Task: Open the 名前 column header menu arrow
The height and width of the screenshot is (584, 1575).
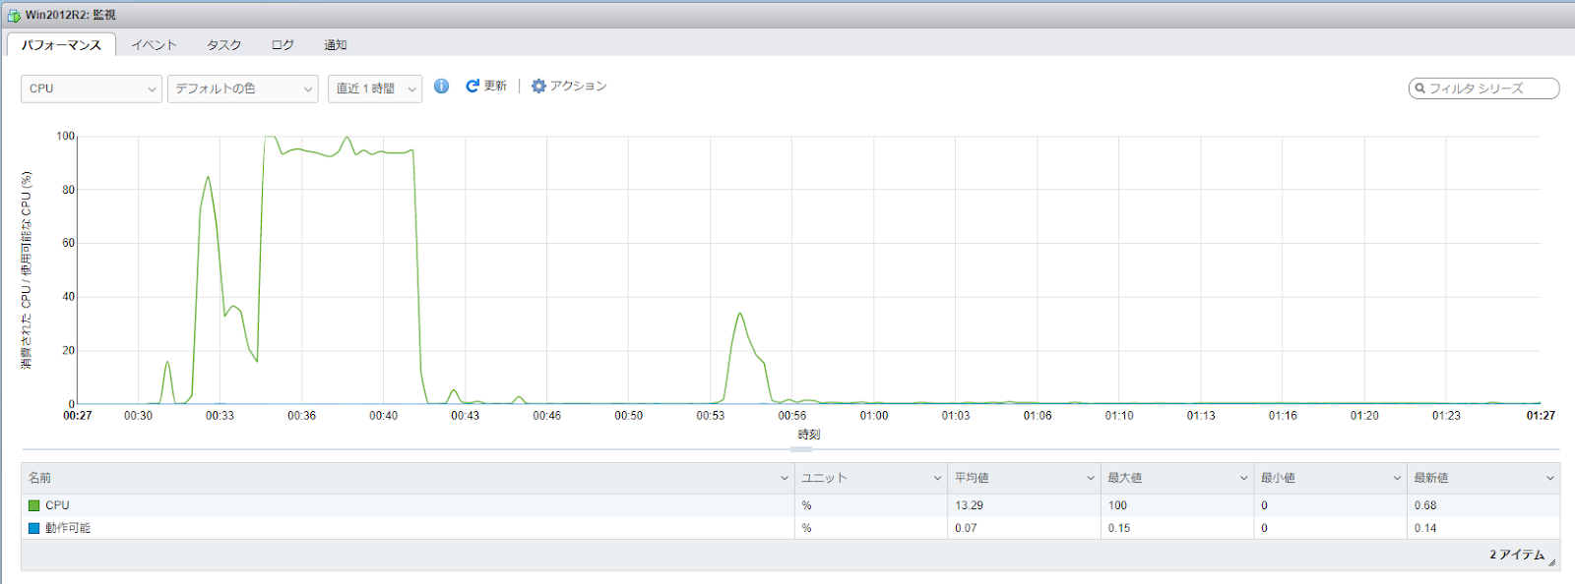Action: coord(785,479)
